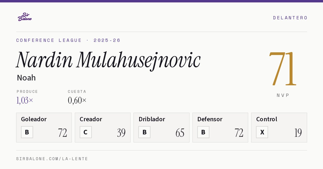The width and height of the screenshot is (323, 169).
Task: Click the B grade badge in Driblador
Action: 144,132
